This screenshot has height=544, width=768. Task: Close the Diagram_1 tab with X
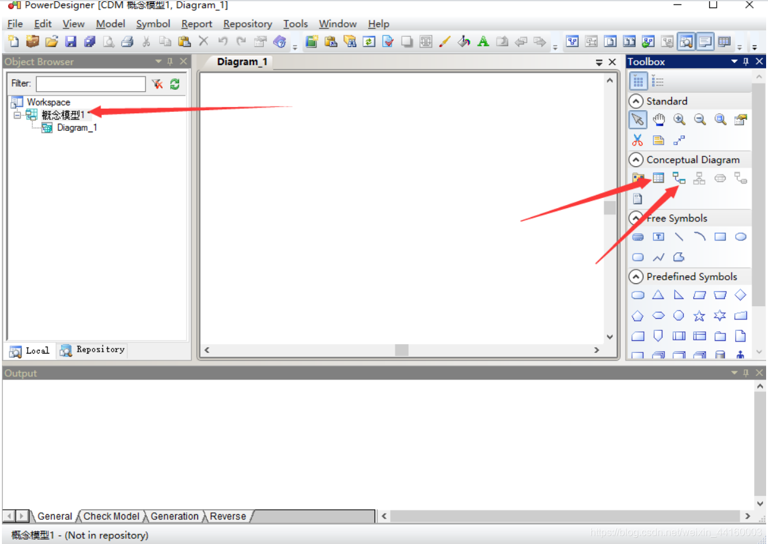[612, 62]
